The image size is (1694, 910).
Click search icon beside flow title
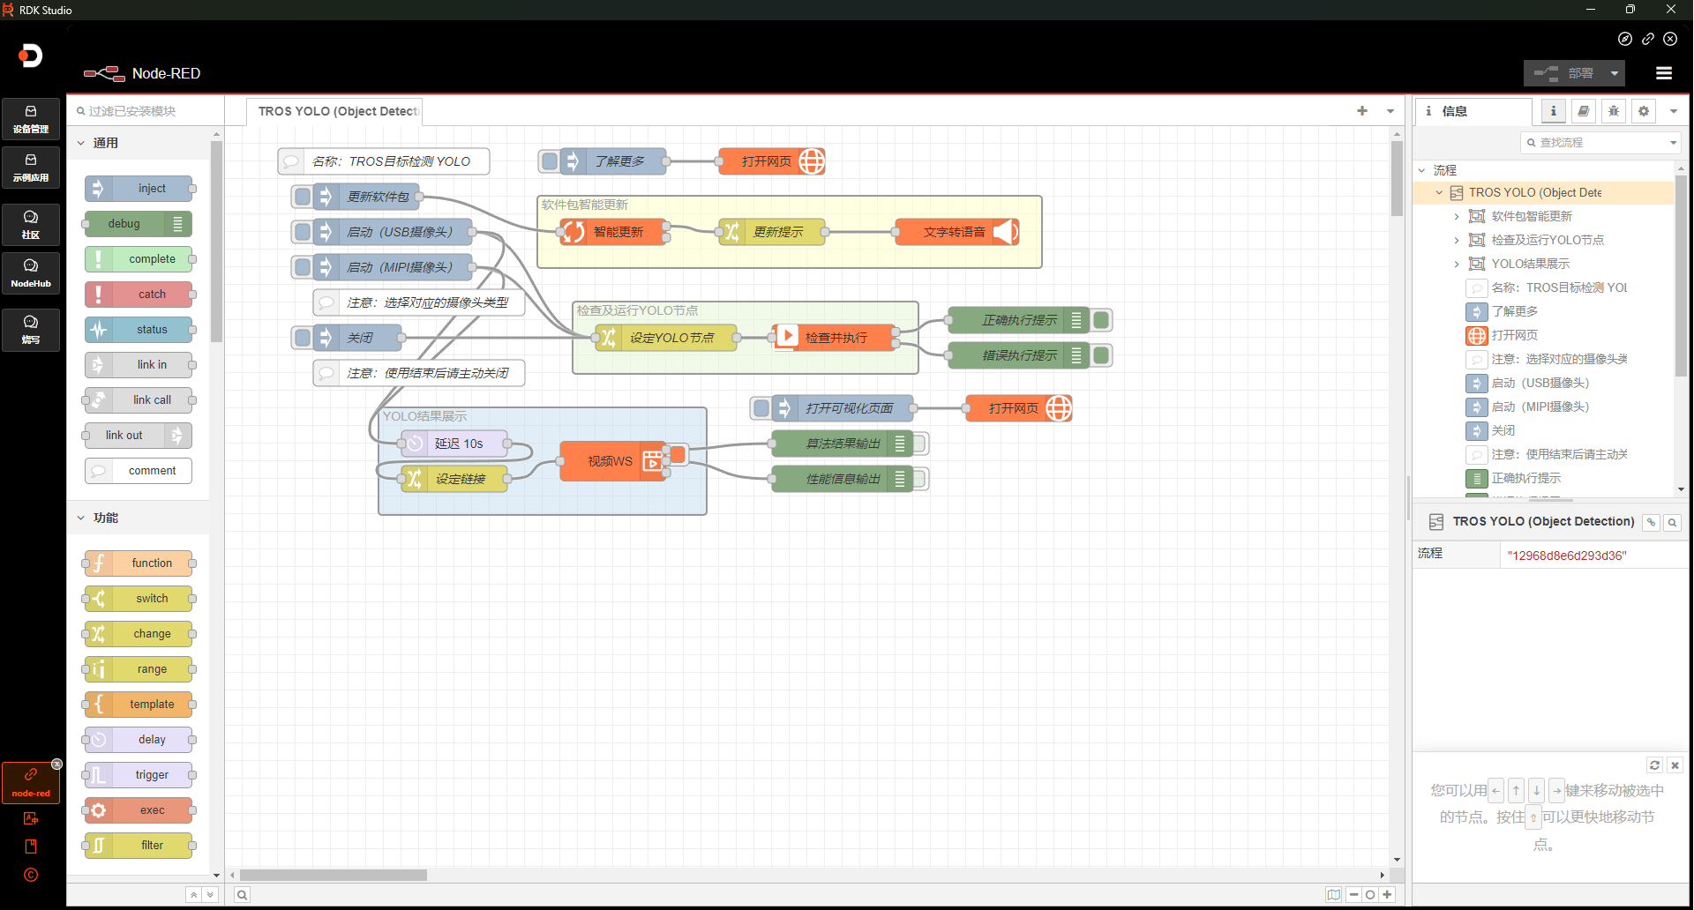click(x=1672, y=523)
